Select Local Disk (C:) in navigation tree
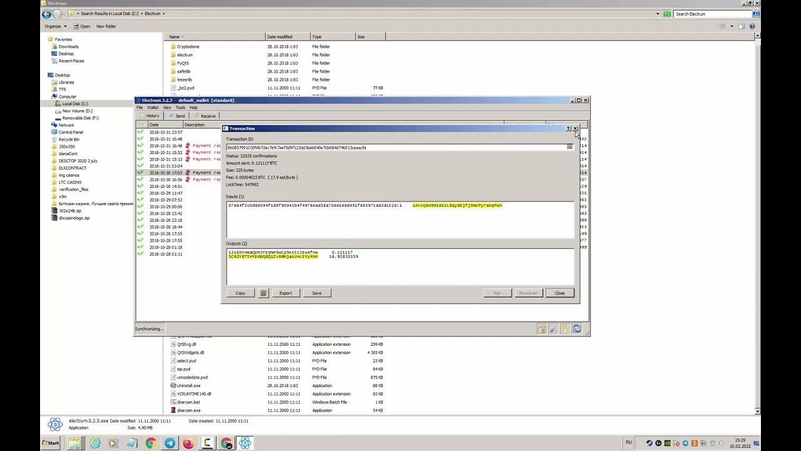This screenshot has width=801, height=451. [74, 103]
